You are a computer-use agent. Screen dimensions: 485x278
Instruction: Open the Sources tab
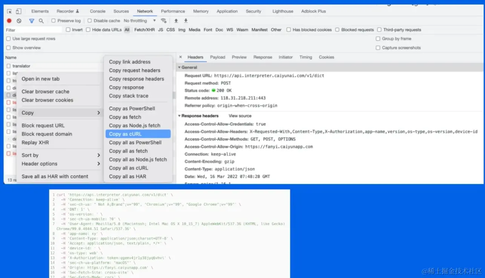(121, 11)
